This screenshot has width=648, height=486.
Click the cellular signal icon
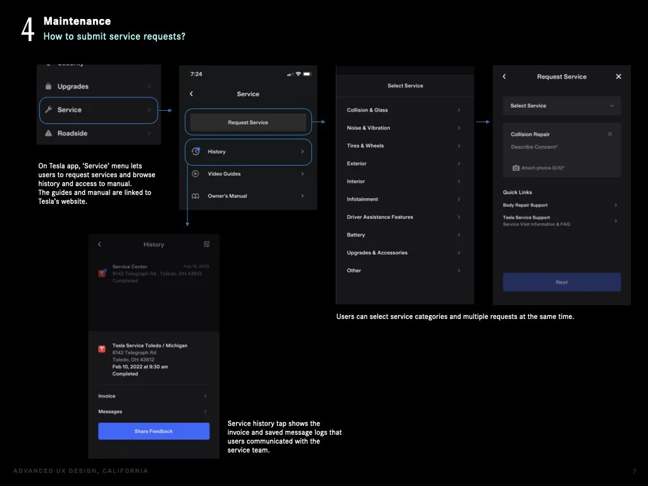tap(290, 75)
